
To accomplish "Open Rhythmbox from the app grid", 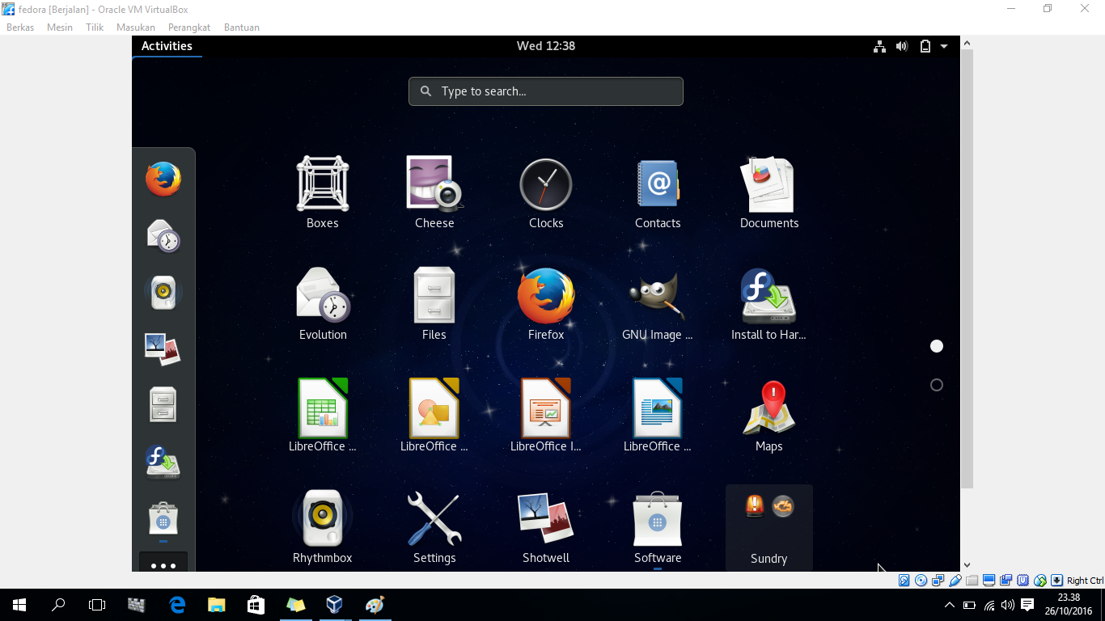I will click(x=323, y=527).
